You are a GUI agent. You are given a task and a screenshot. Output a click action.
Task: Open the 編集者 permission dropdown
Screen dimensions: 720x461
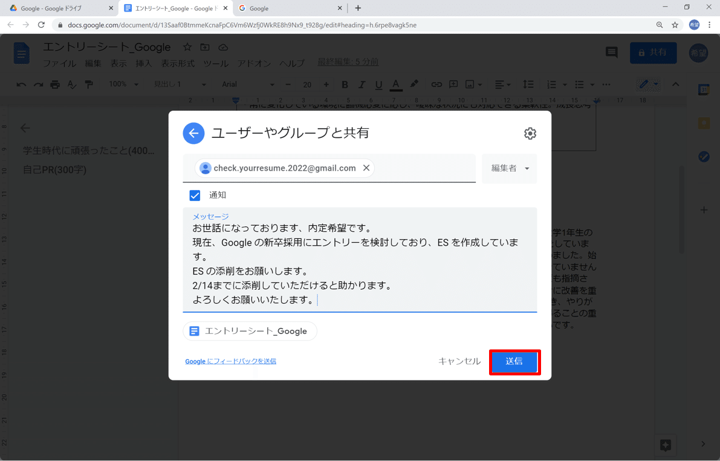509,168
